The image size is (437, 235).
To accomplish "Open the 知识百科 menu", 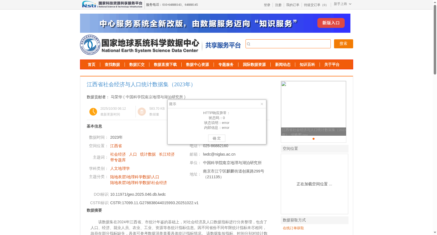I will click(307, 65).
